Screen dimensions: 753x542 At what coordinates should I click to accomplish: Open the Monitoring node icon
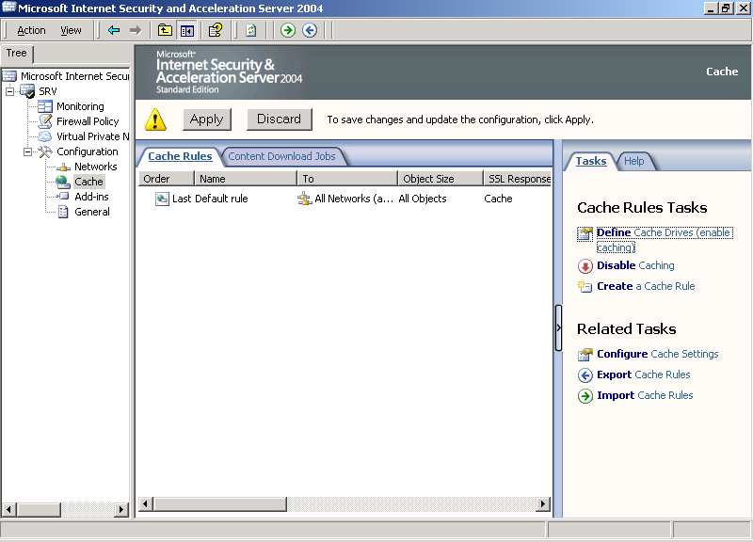(44, 106)
